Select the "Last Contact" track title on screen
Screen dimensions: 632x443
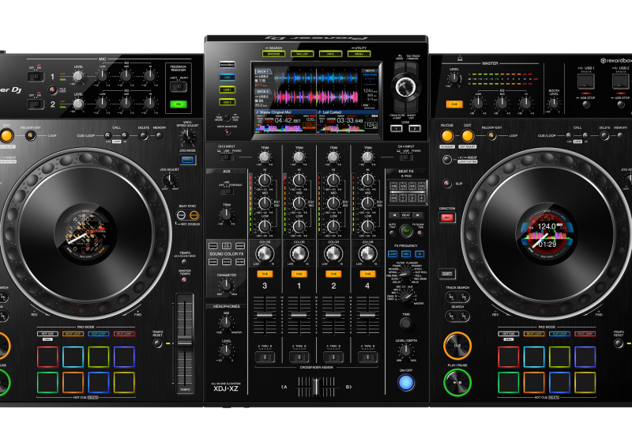tap(332, 112)
